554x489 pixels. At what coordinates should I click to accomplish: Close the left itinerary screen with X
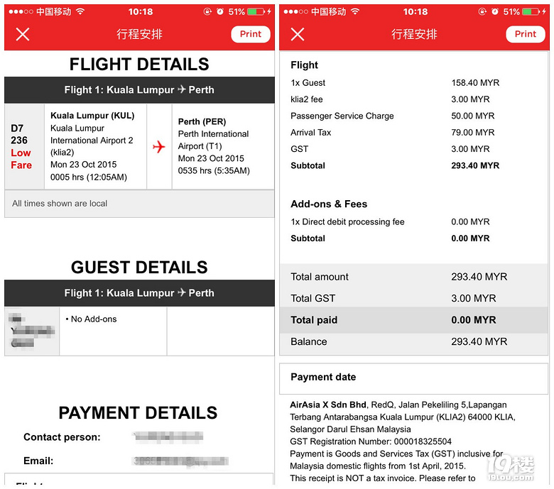pyautogui.click(x=23, y=34)
